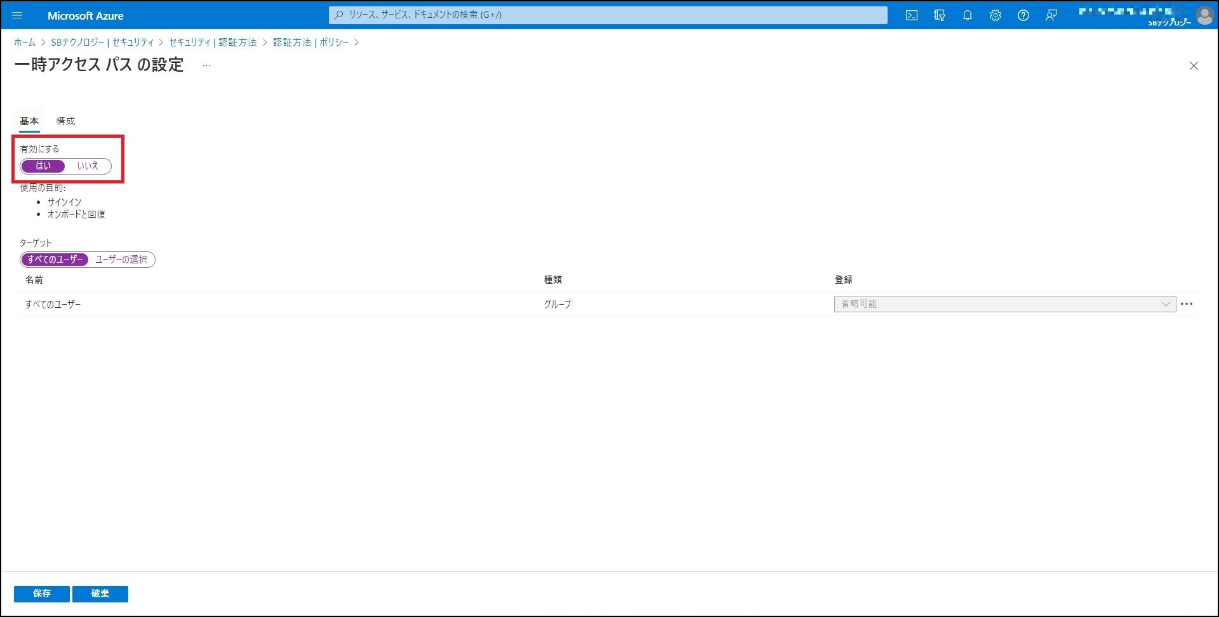
Task: Open the feedback icon in header
Action: (1051, 15)
